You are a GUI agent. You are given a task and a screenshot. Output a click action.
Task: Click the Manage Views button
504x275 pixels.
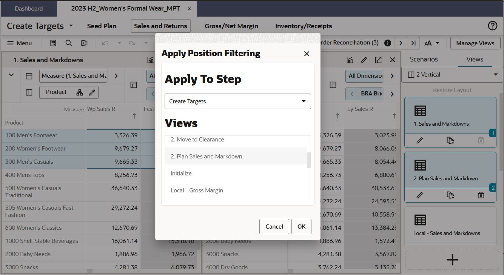(475, 43)
